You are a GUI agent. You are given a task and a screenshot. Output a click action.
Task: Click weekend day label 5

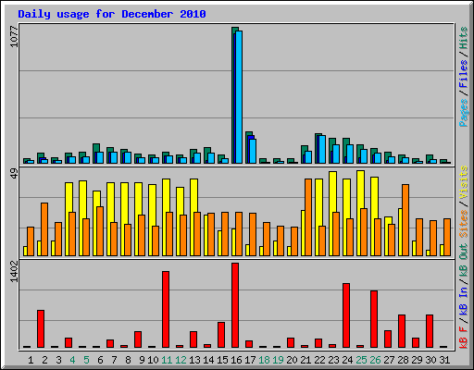pyautogui.click(x=86, y=360)
